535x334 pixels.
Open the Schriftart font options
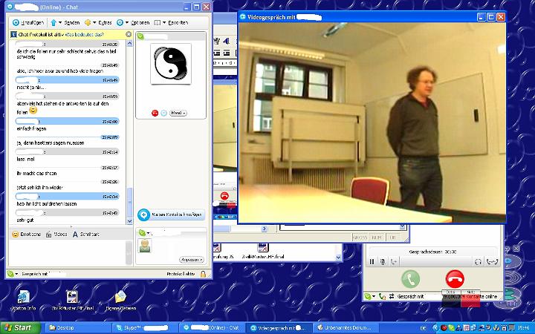86,235
